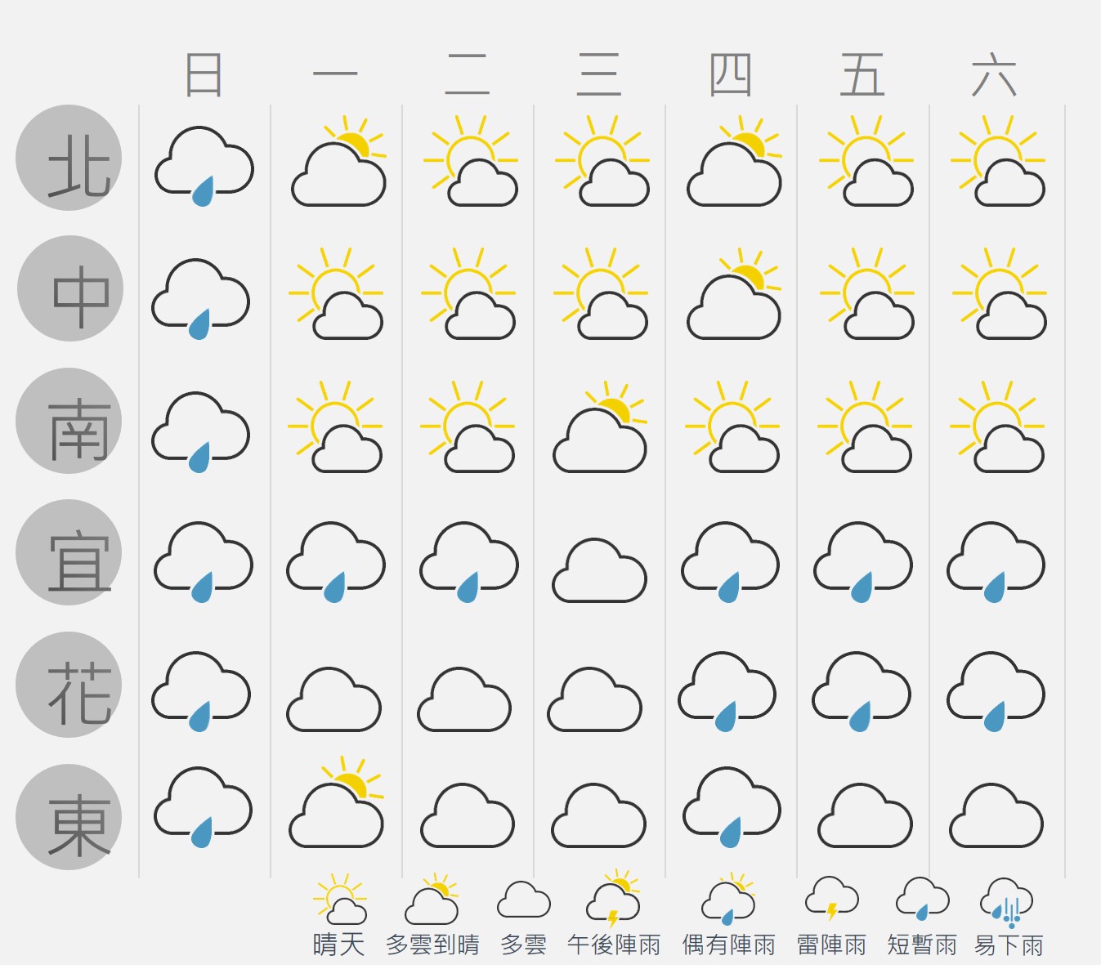Click the 日 Sunday column header

pyautogui.click(x=204, y=75)
